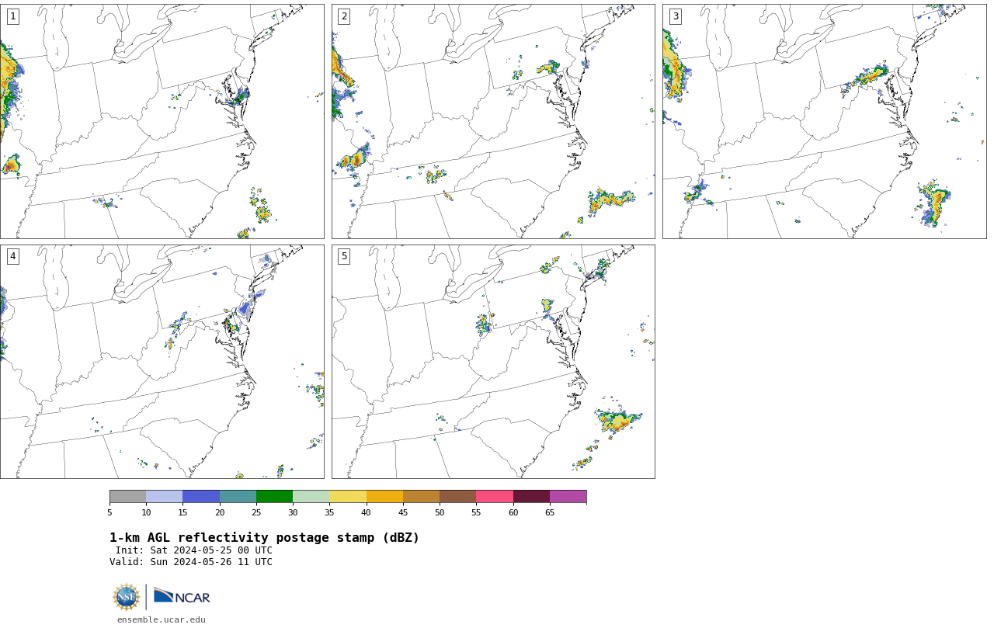Click the pink 55-60 dBZ color swatch
Image resolution: width=994 pixels, height=628 pixels.
(495, 497)
